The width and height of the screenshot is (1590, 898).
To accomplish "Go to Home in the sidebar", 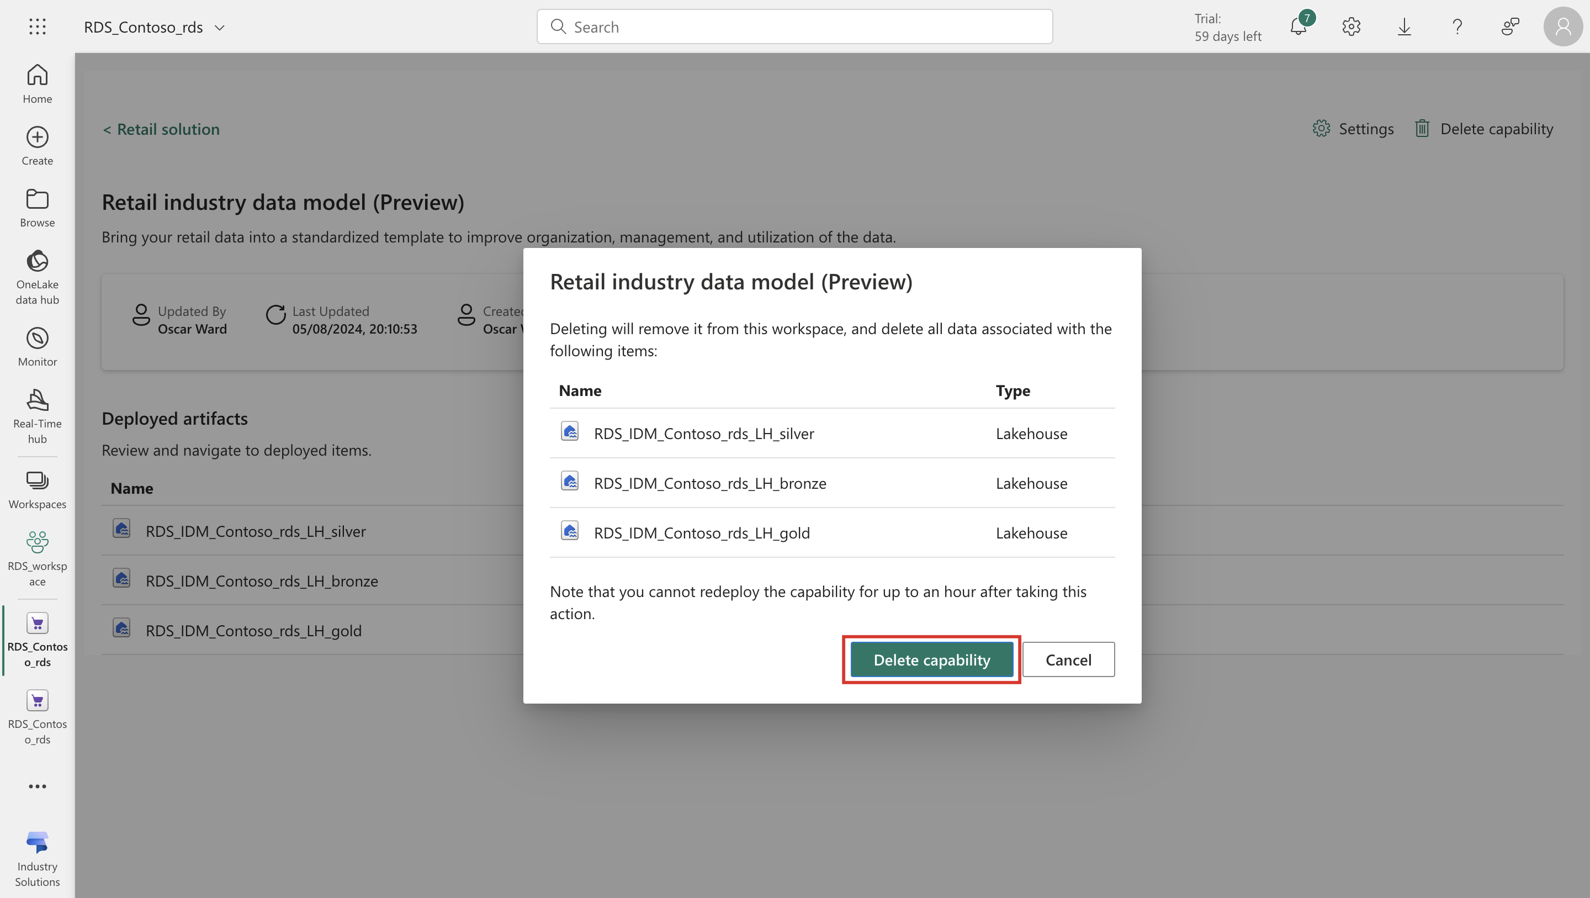I will pyautogui.click(x=37, y=84).
